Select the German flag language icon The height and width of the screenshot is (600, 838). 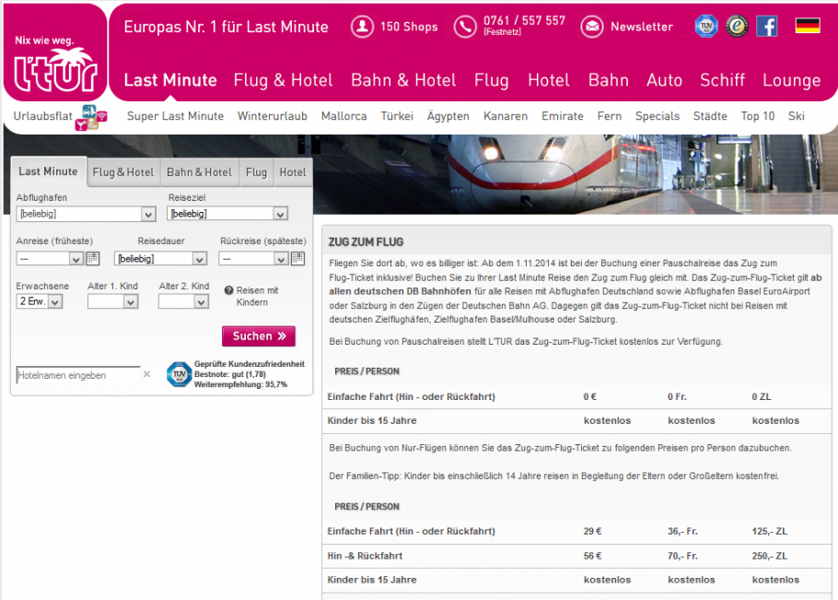click(x=808, y=26)
